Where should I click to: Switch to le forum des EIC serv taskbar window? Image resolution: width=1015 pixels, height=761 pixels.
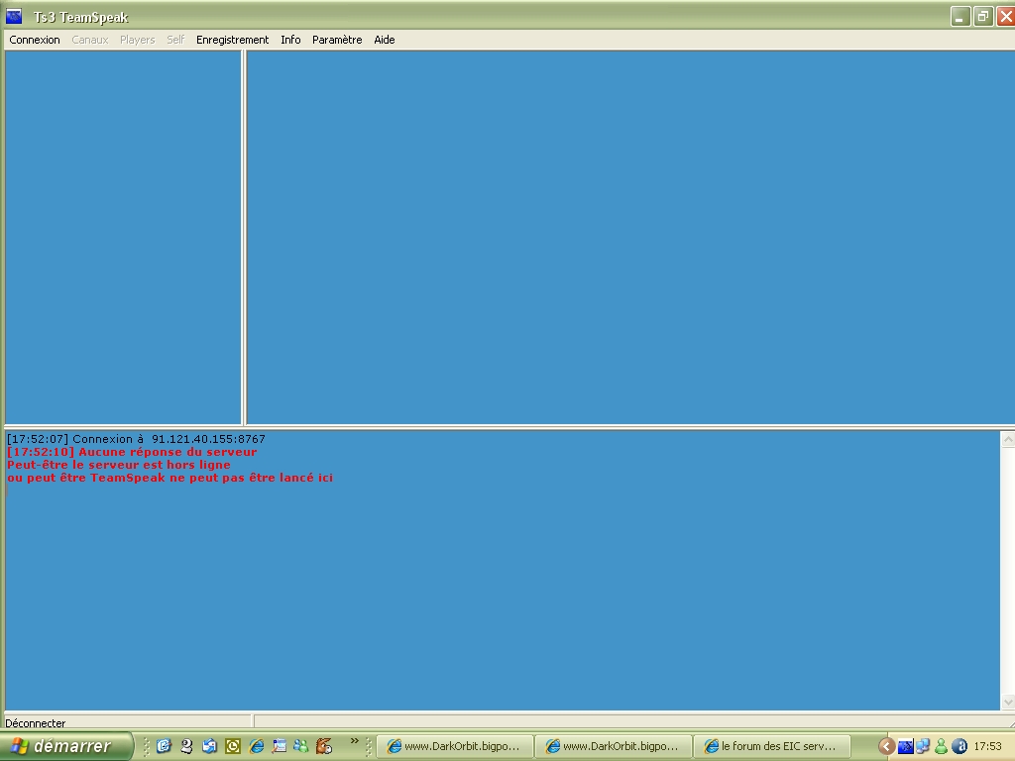771,746
